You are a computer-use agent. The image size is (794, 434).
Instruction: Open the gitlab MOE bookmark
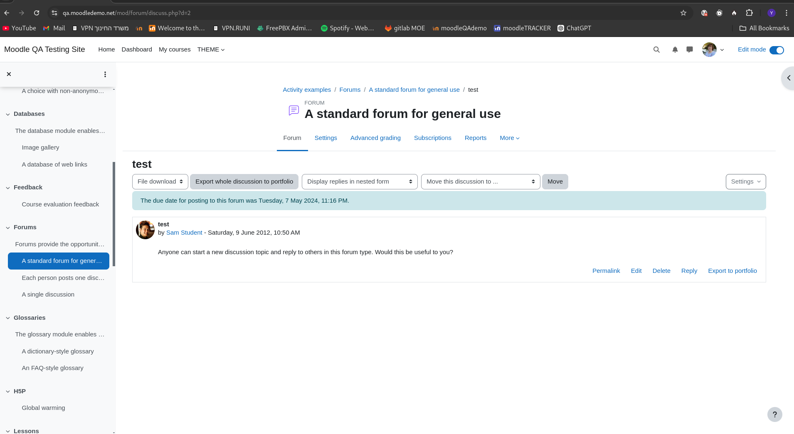point(404,28)
